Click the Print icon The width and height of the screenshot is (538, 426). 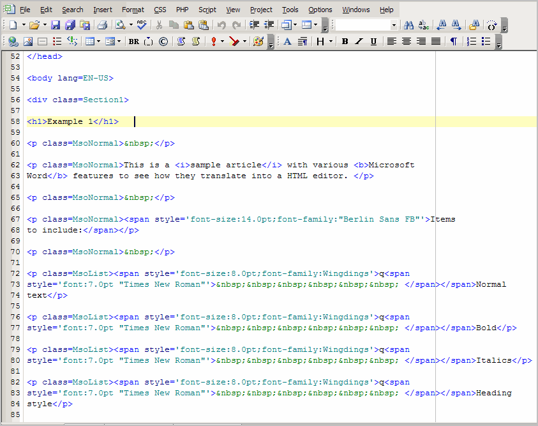(102, 25)
